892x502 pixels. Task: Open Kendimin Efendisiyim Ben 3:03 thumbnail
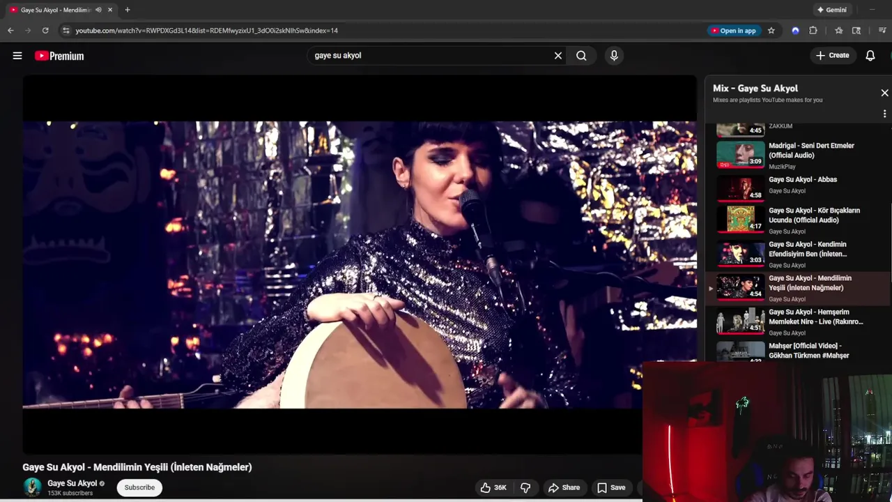pos(741,253)
